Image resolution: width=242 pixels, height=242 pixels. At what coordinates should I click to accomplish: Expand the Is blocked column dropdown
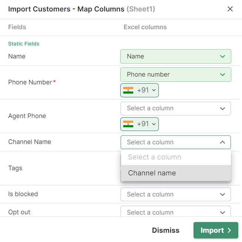click(175, 194)
